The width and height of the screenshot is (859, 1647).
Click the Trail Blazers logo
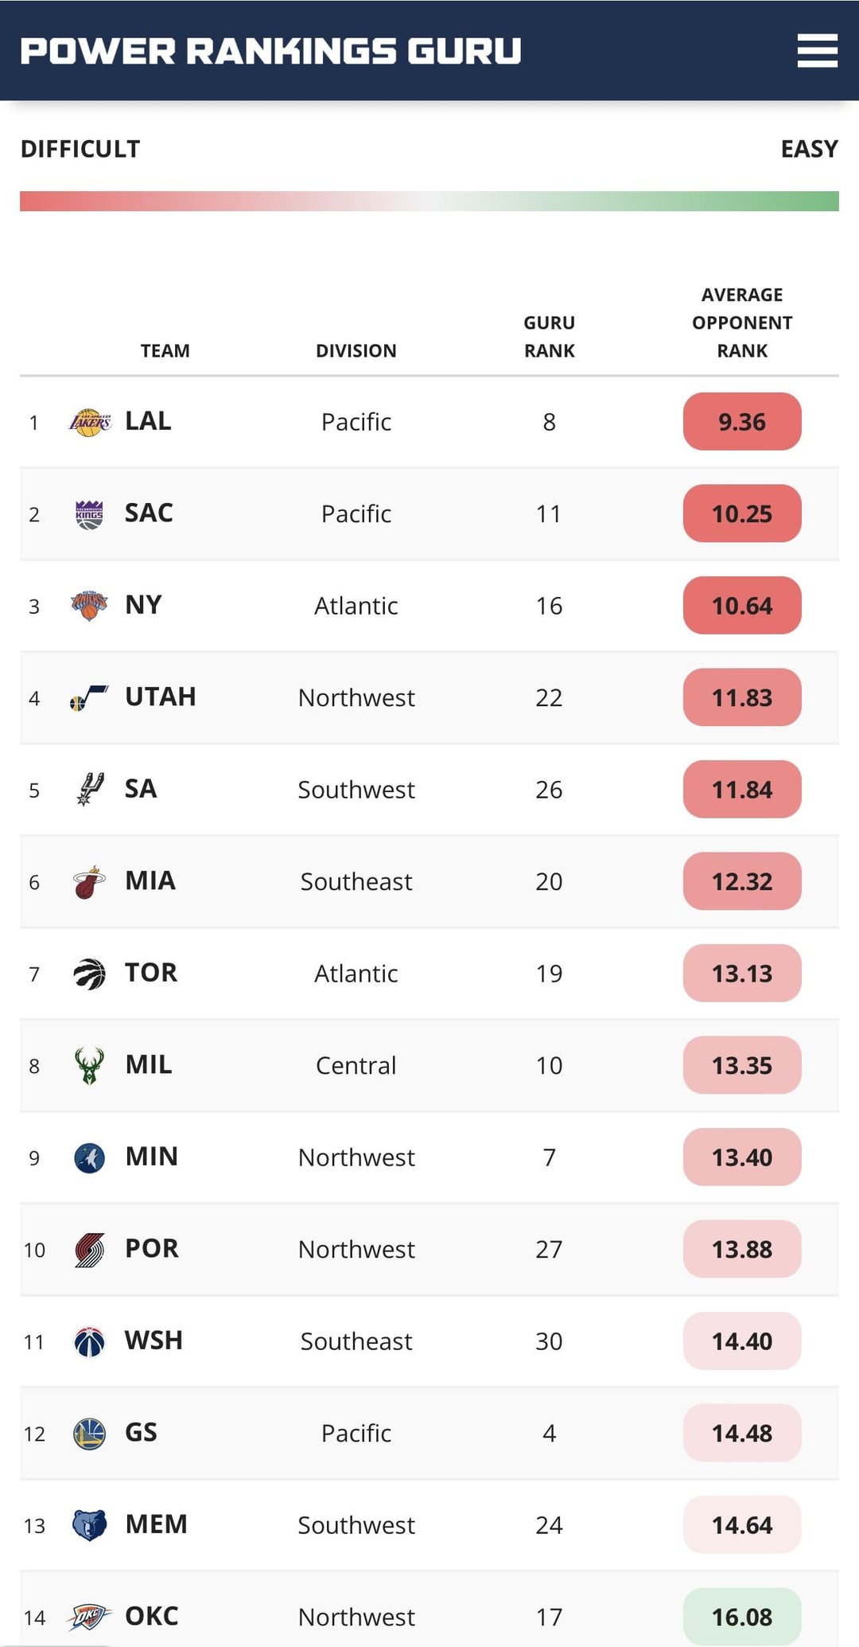point(89,1250)
